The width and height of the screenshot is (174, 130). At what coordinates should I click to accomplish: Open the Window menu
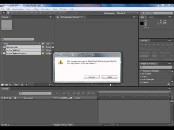(63, 9)
